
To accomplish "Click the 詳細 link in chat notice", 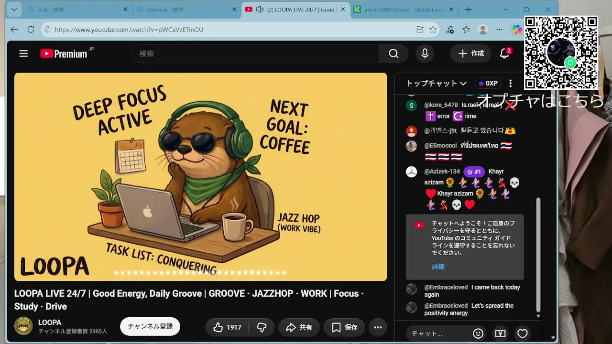I will click(438, 267).
